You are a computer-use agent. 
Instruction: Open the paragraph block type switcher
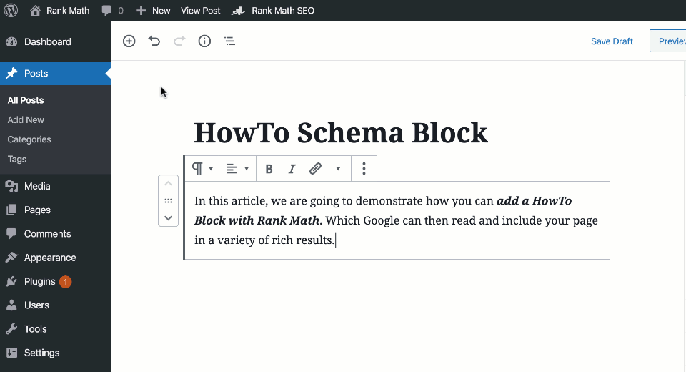click(202, 169)
